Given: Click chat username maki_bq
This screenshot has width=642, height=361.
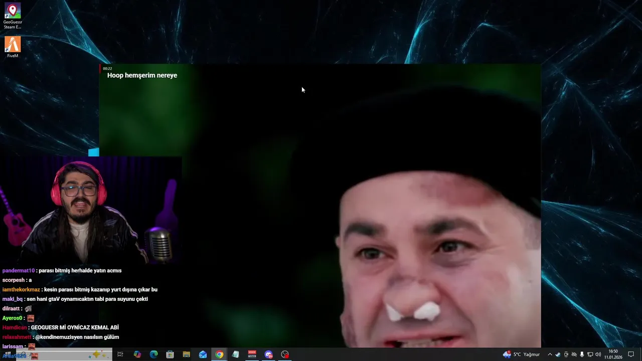Looking at the screenshot, I should (x=13, y=299).
